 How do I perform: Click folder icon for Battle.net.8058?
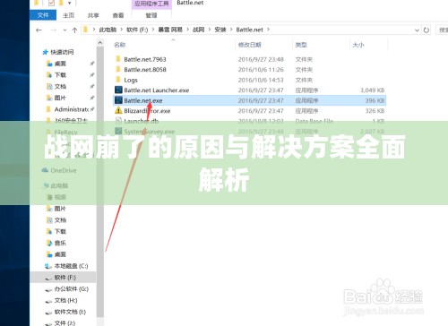pos(118,69)
